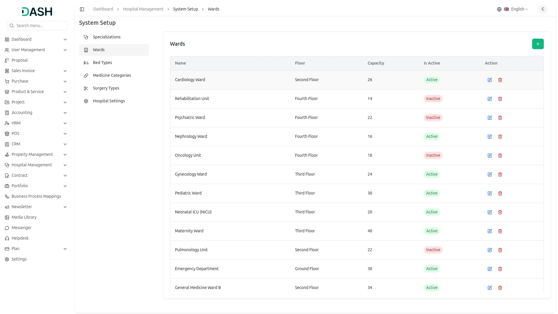
Task: Open Hospital Management breadcrumb link
Action: point(143,9)
